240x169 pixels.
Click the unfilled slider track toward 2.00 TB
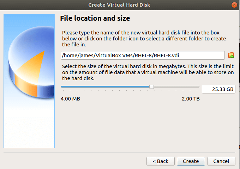point(176,86)
